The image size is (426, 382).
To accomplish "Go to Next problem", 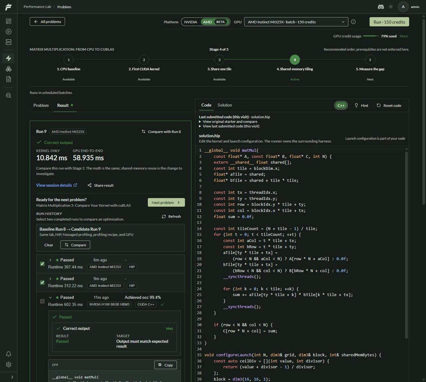I will tap(166, 202).
